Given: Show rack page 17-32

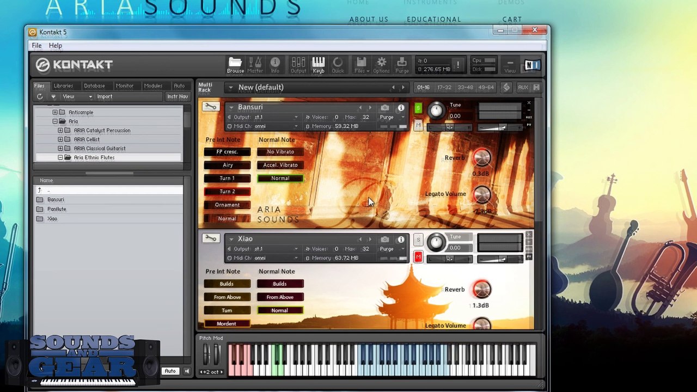Looking at the screenshot, I should click(444, 87).
